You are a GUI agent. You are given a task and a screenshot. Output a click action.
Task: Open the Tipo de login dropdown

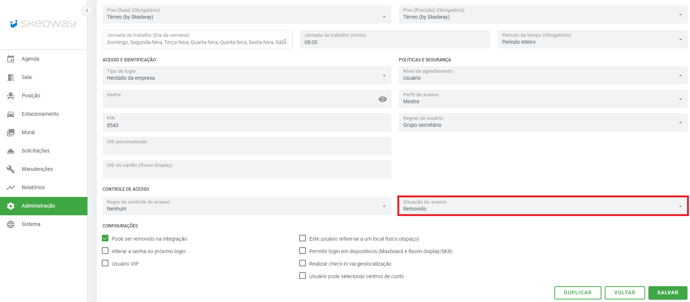(246, 75)
